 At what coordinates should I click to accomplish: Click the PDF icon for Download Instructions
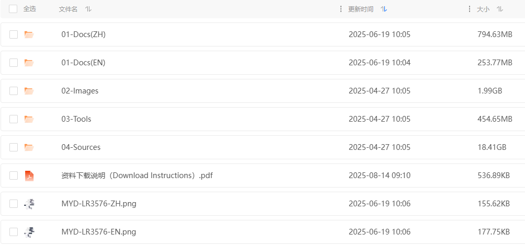coord(29,175)
